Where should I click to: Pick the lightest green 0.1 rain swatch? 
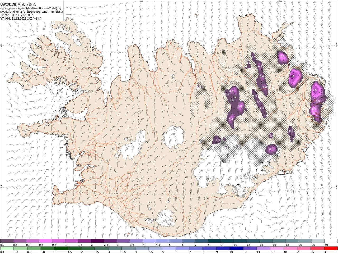[7, 248]
